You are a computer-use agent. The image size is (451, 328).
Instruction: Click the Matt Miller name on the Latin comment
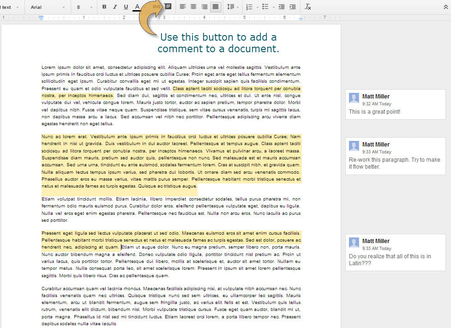pyautogui.click(x=376, y=241)
